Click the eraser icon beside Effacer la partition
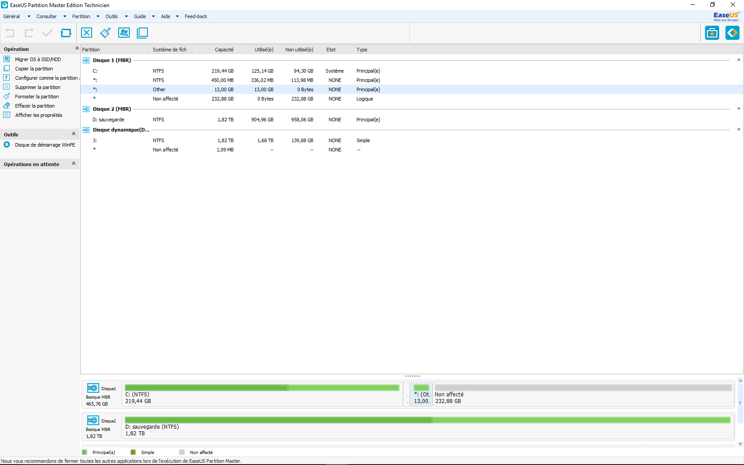744x465 pixels. click(7, 105)
